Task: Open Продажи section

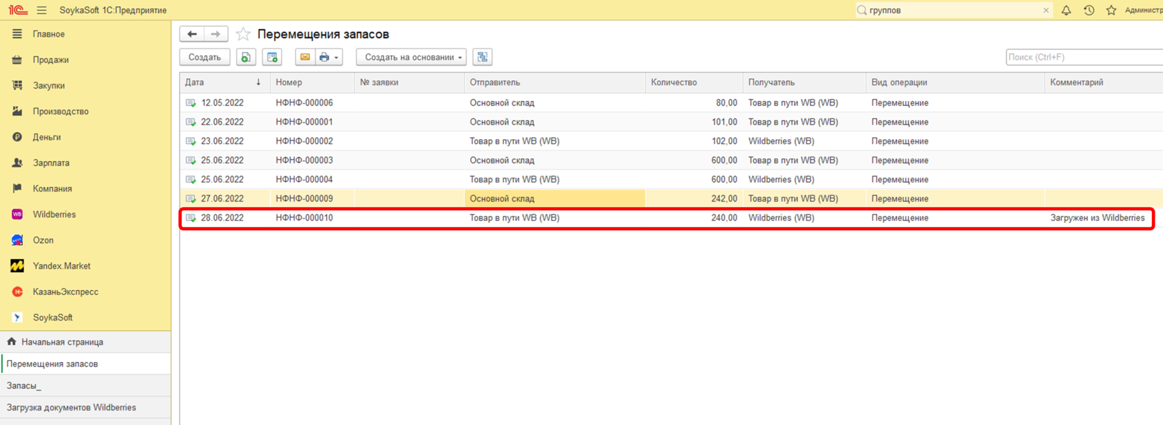Action: (51, 60)
